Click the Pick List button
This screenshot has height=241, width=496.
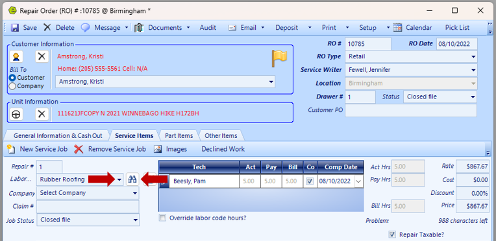(x=457, y=28)
